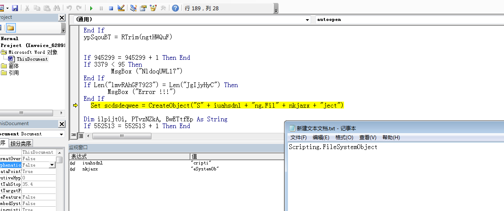Toggle Design Mode ruler-pencil icon
Image resolution: width=504 pixels, height=211 pixels.
point(121,8)
